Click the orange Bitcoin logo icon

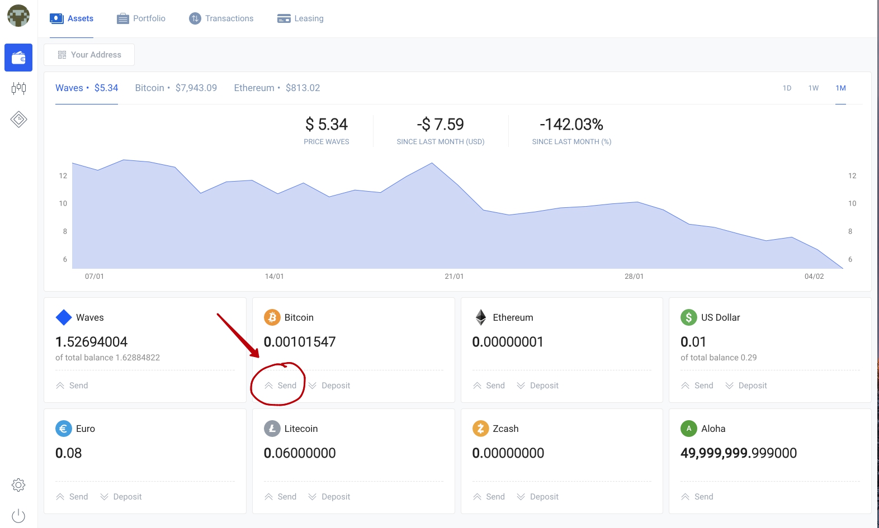(272, 317)
